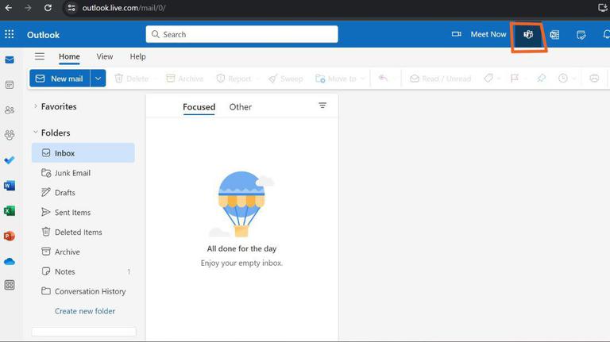610x342 pixels.
Task: Click Read / Unread toolbar button
Action: tap(440, 79)
